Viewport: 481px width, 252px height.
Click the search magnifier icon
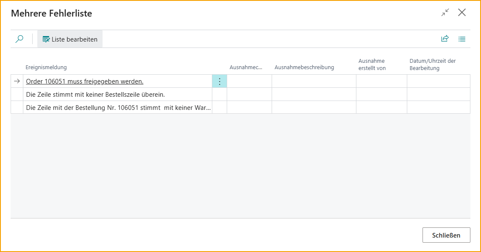[19, 39]
